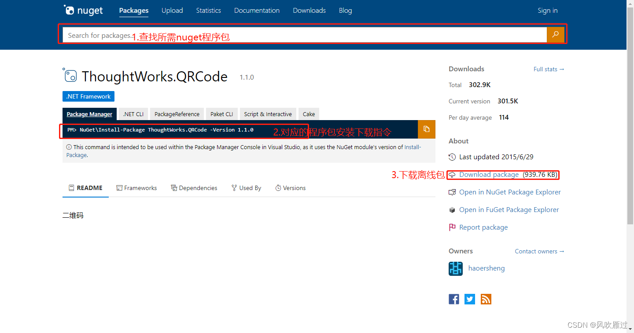Share the package via the Facebook icon
The height and width of the screenshot is (333, 634).
click(453, 299)
